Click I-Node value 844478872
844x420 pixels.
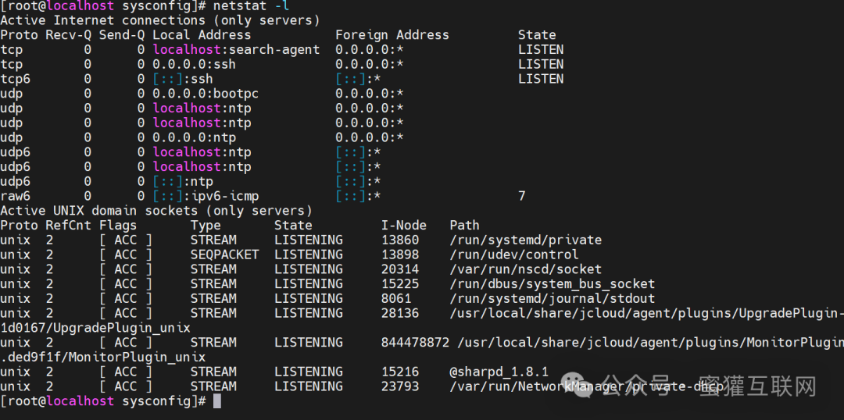tap(415, 343)
